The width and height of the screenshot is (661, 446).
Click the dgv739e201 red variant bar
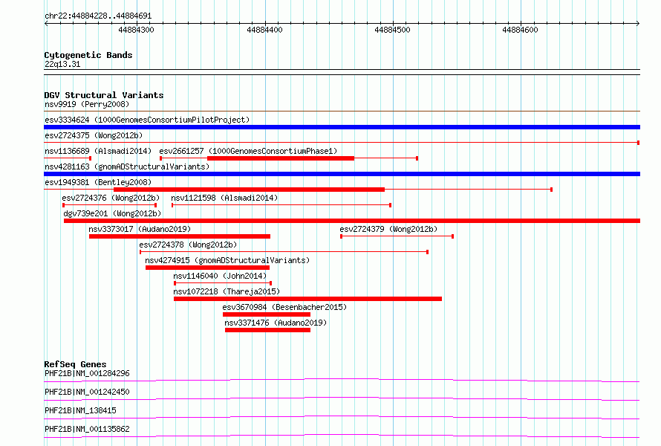point(352,221)
